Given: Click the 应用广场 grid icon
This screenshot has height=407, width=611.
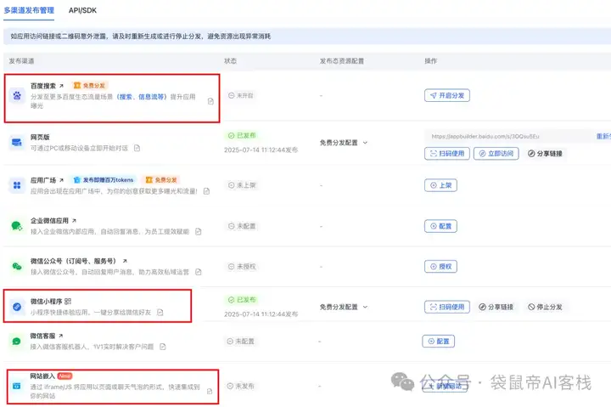Looking at the screenshot, I should pos(17,185).
